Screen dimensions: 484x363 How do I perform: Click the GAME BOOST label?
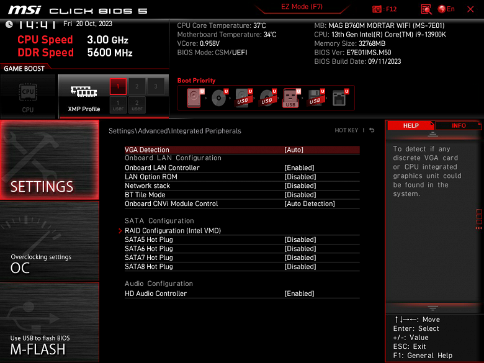(24, 68)
